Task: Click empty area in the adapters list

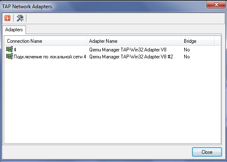Action: click(113, 101)
